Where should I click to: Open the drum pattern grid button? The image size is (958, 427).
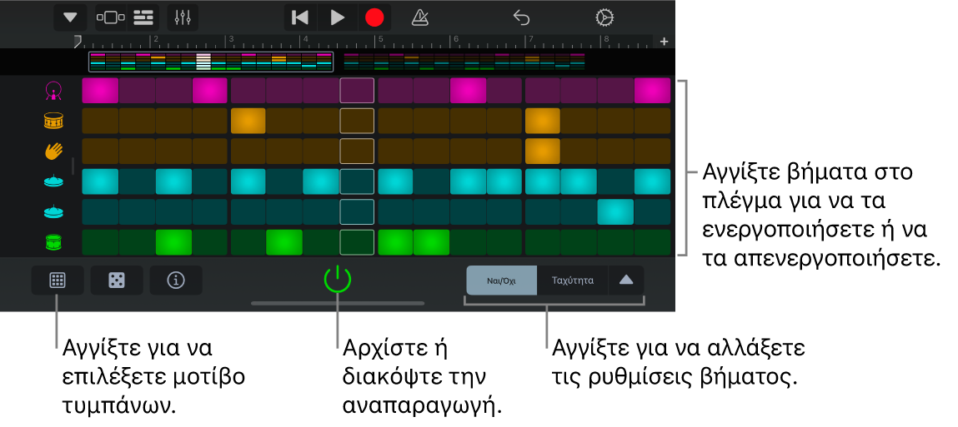[x=58, y=281]
